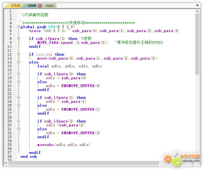Click the horizontal scrollbar left arrow
Screen dimensions: 204x170
[6, 163]
